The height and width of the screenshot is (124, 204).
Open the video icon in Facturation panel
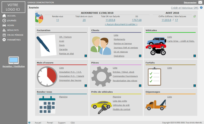coord(86,56)
